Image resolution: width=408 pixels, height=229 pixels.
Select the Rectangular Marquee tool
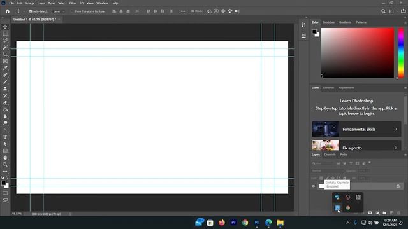point(5,34)
